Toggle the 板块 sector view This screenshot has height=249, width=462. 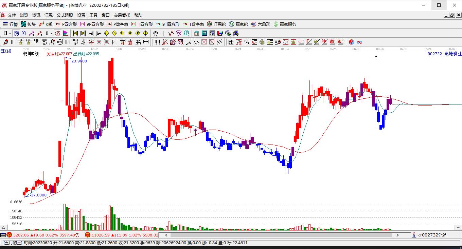[28, 24]
